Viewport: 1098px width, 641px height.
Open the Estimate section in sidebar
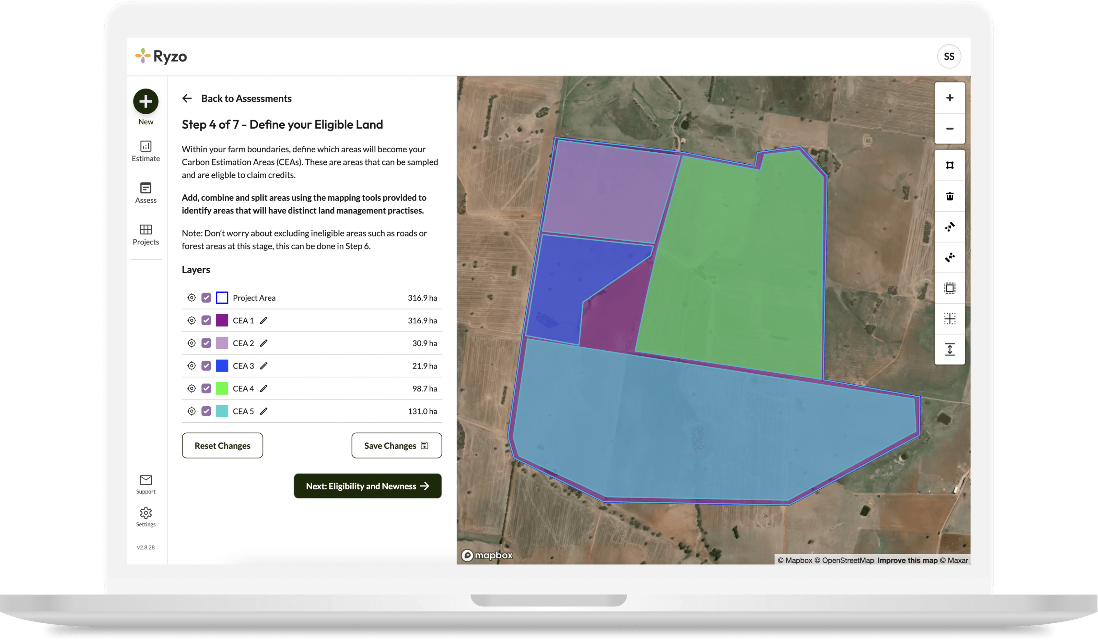[145, 151]
